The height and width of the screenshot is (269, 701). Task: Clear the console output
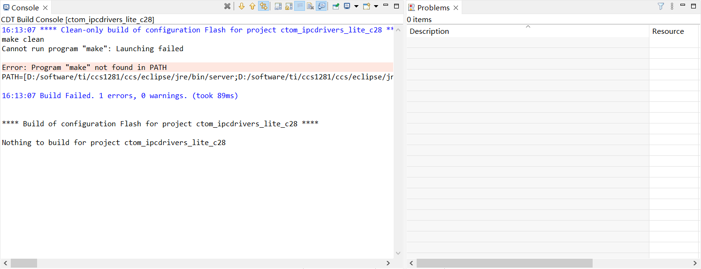tap(310, 6)
